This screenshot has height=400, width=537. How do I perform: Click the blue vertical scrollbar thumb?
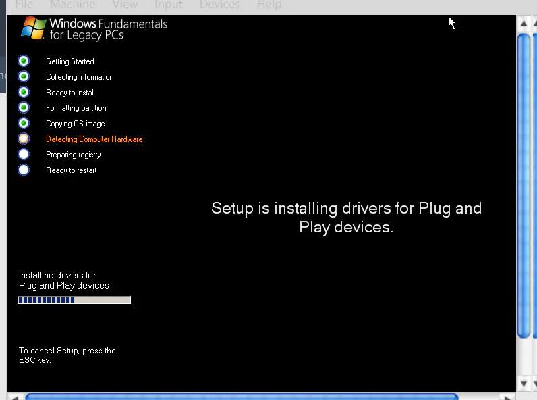[524, 186]
